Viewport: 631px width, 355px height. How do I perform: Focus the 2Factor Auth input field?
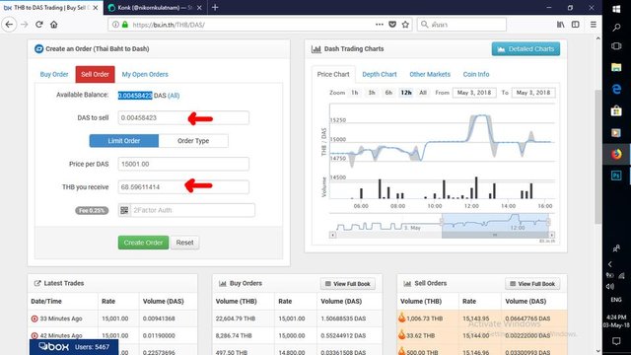192,210
